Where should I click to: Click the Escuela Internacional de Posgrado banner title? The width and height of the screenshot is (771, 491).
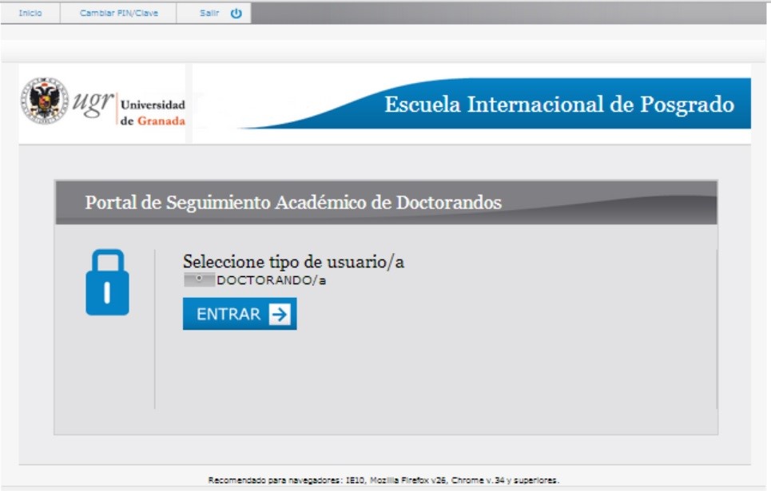(x=558, y=105)
